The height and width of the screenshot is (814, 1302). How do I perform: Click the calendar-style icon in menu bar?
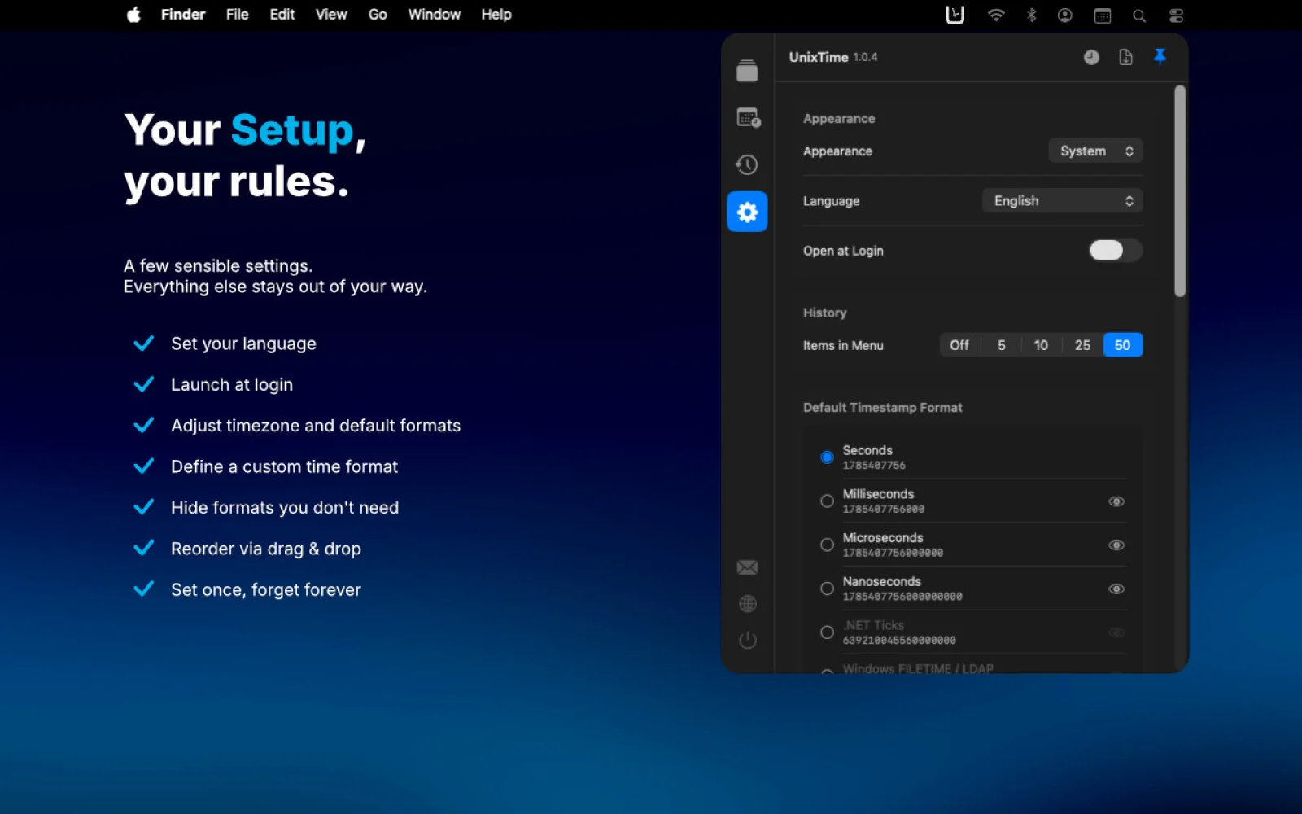click(1103, 15)
